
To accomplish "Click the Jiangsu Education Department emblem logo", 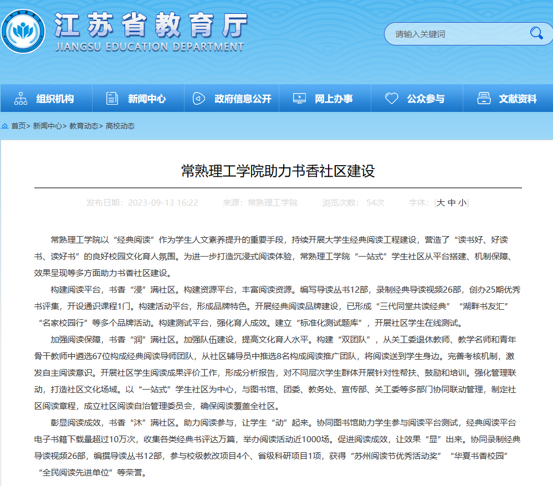I will 23,32.
